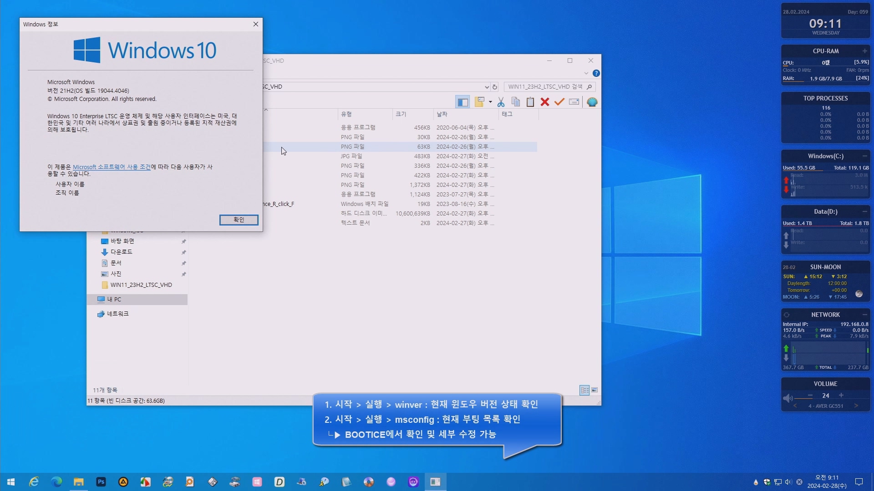Open the Windows Start button
874x491 pixels.
coord(11,482)
